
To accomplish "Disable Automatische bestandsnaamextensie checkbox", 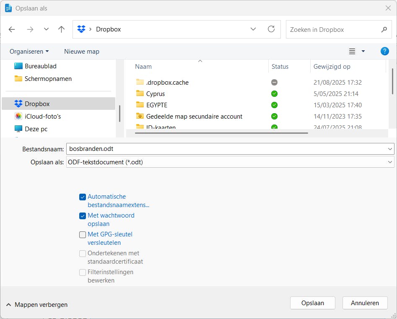I will (x=83, y=197).
